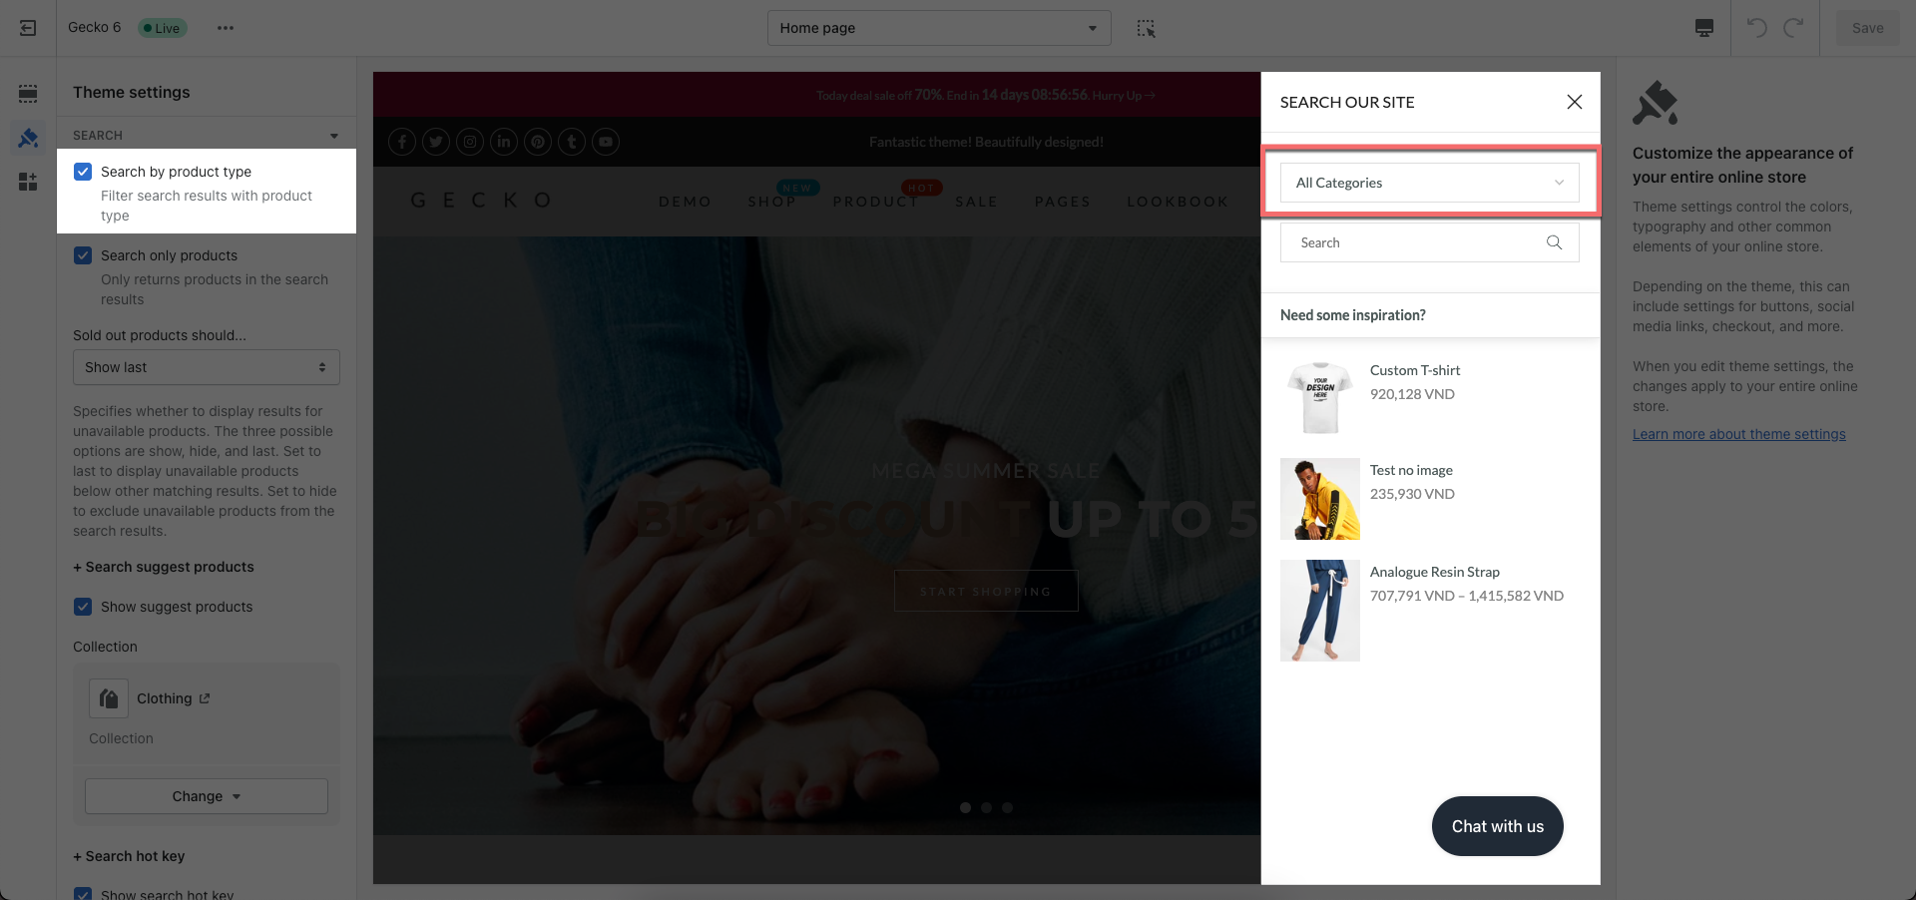This screenshot has height=900, width=1916.
Task: Toggle the inspector selection icon
Action: click(1146, 28)
